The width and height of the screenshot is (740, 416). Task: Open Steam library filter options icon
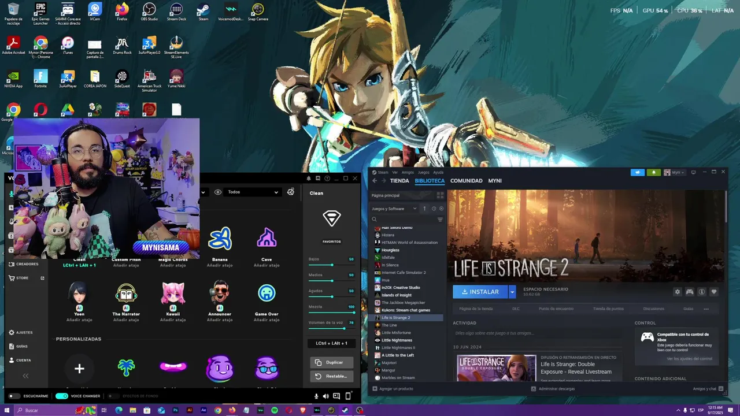440,220
